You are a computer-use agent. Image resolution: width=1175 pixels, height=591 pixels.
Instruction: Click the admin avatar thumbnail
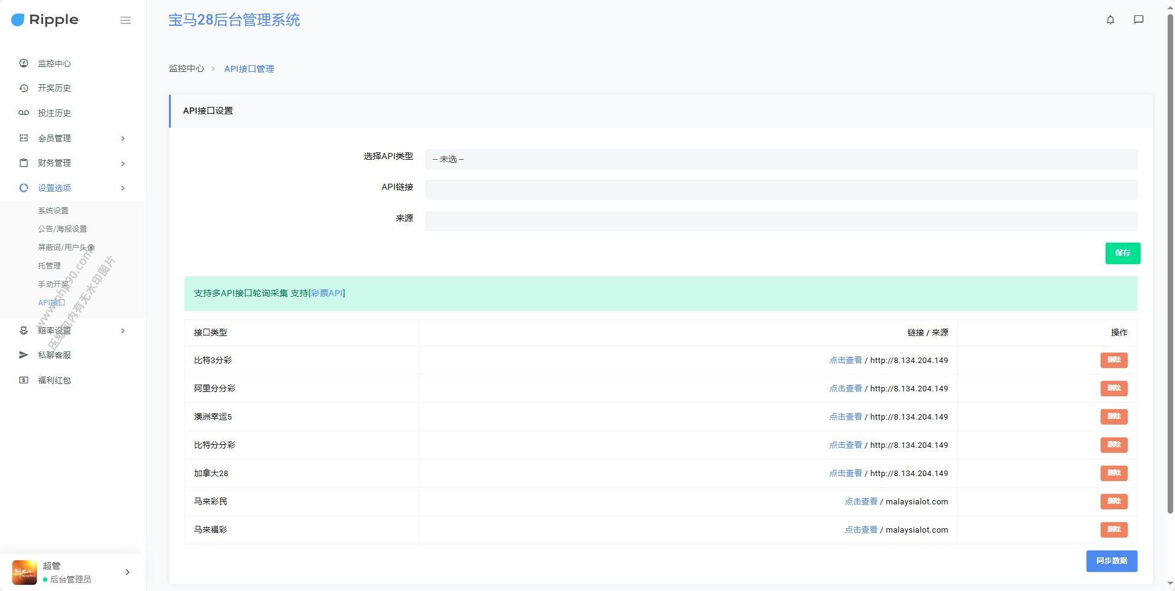tap(25, 573)
